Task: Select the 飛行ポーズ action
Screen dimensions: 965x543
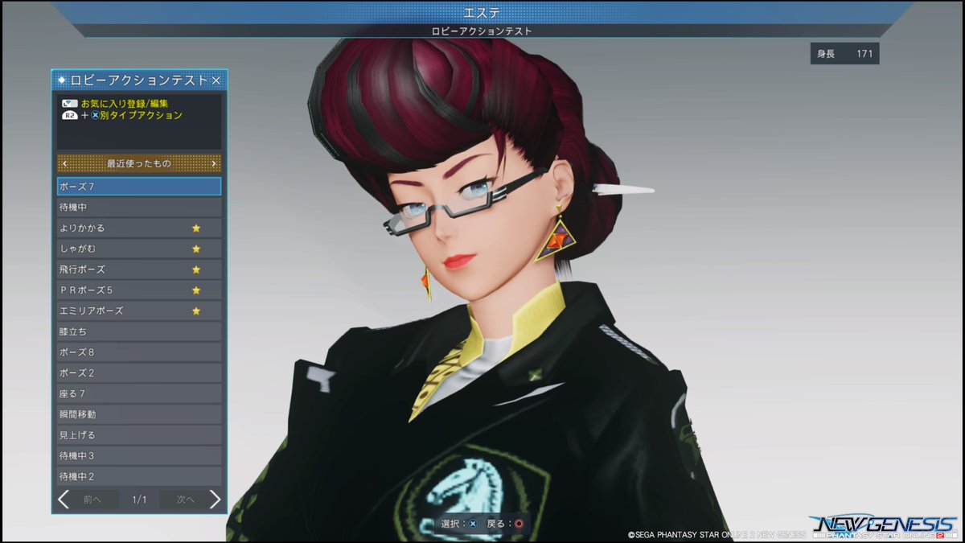Action: (139, 269)
